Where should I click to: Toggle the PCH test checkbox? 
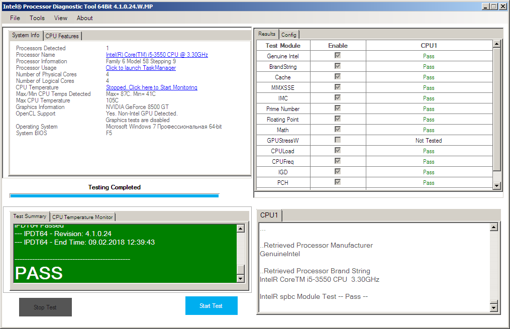pyautogui.click(x=338, y=182)
